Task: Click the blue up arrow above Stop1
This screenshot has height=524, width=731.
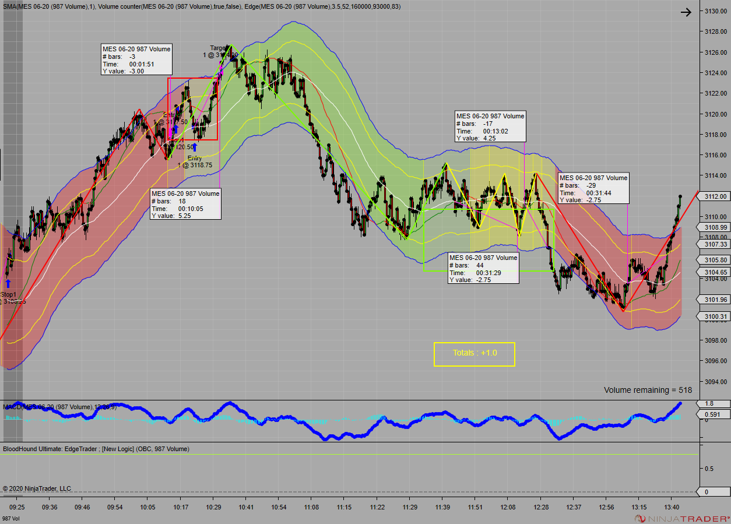Action: (x=8, y=284)
